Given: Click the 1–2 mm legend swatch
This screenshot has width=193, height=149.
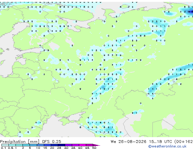Looking at the screenshot, I should (19, 145).
